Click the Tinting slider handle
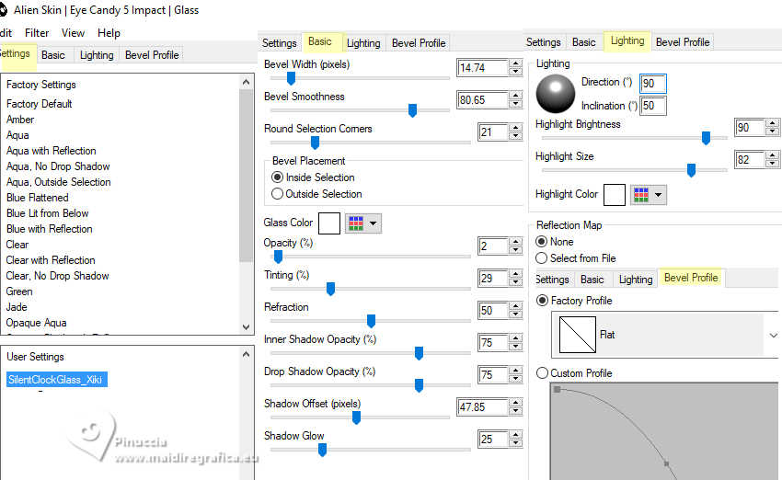Screen dimensions: 782x480 click(x=330, y=289)
